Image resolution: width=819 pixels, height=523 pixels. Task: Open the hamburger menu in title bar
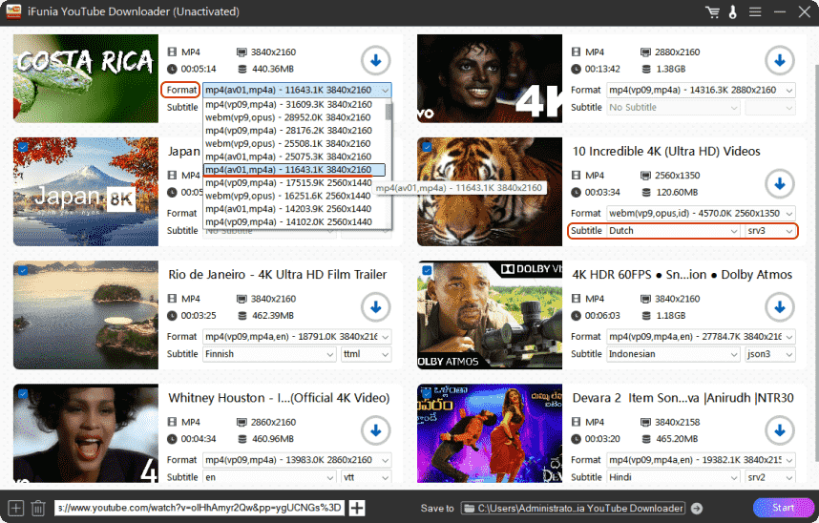755,11
